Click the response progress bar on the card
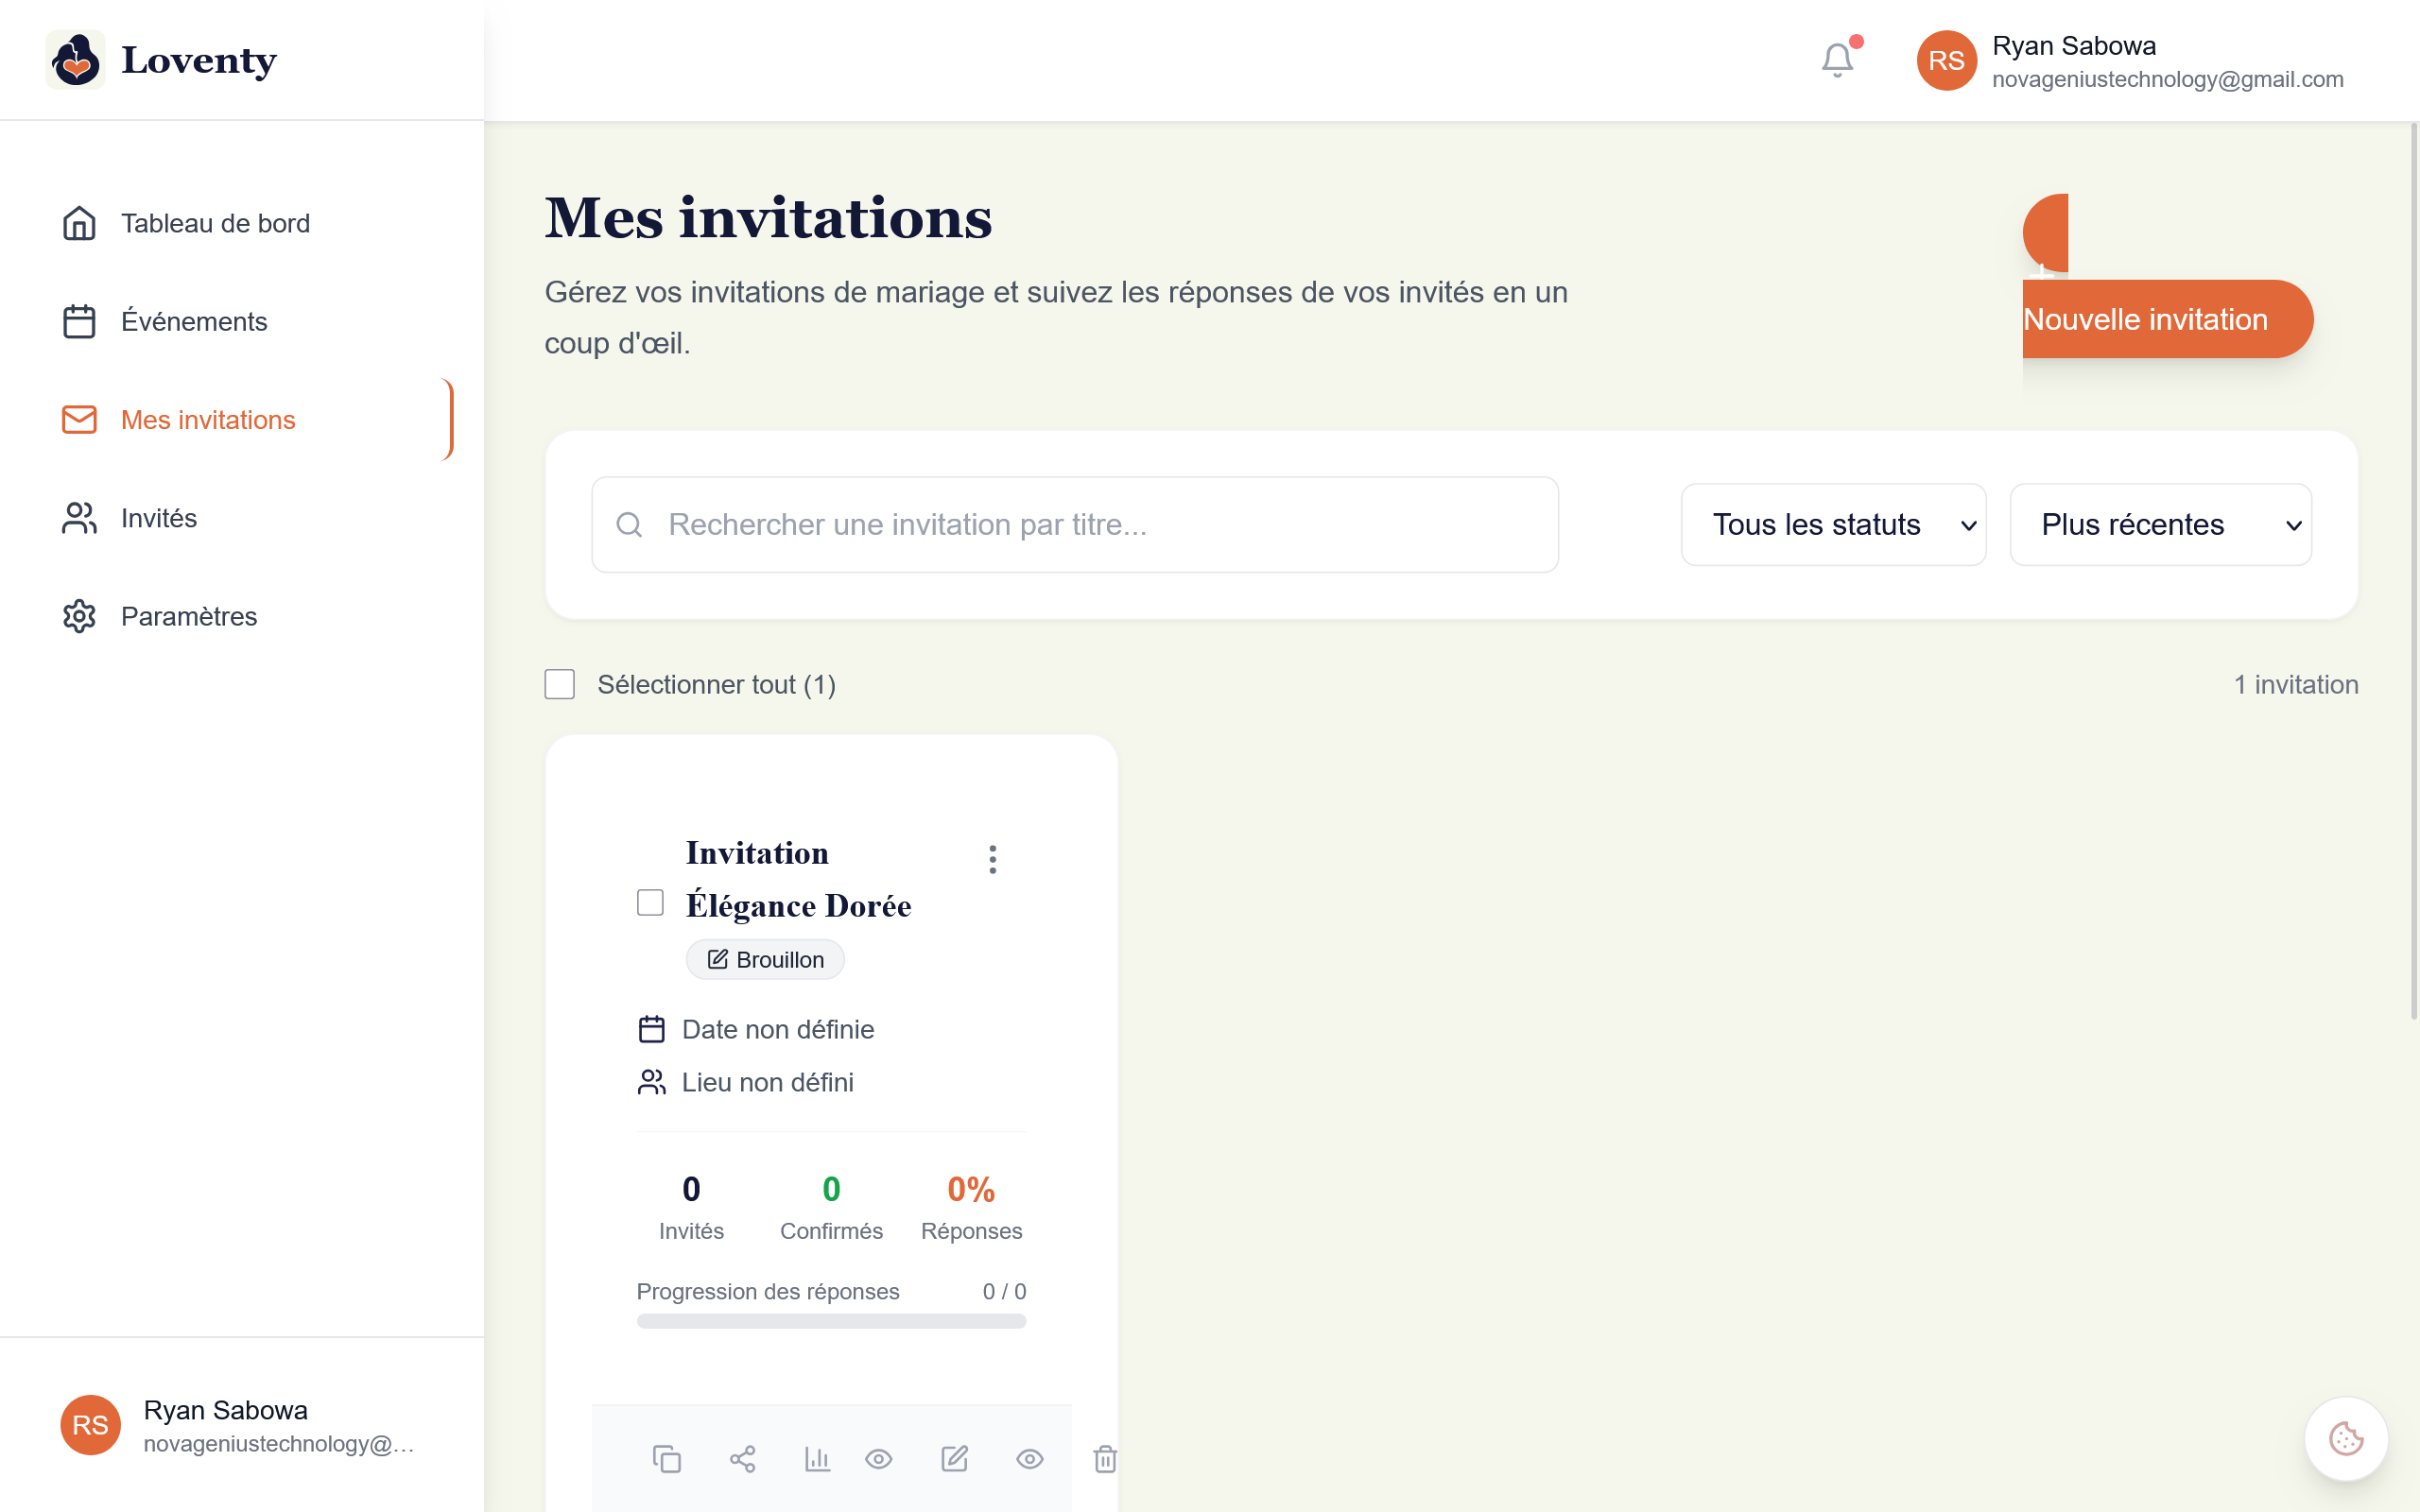Viewport: 2420px width, 1512px height. point(831,1321)
